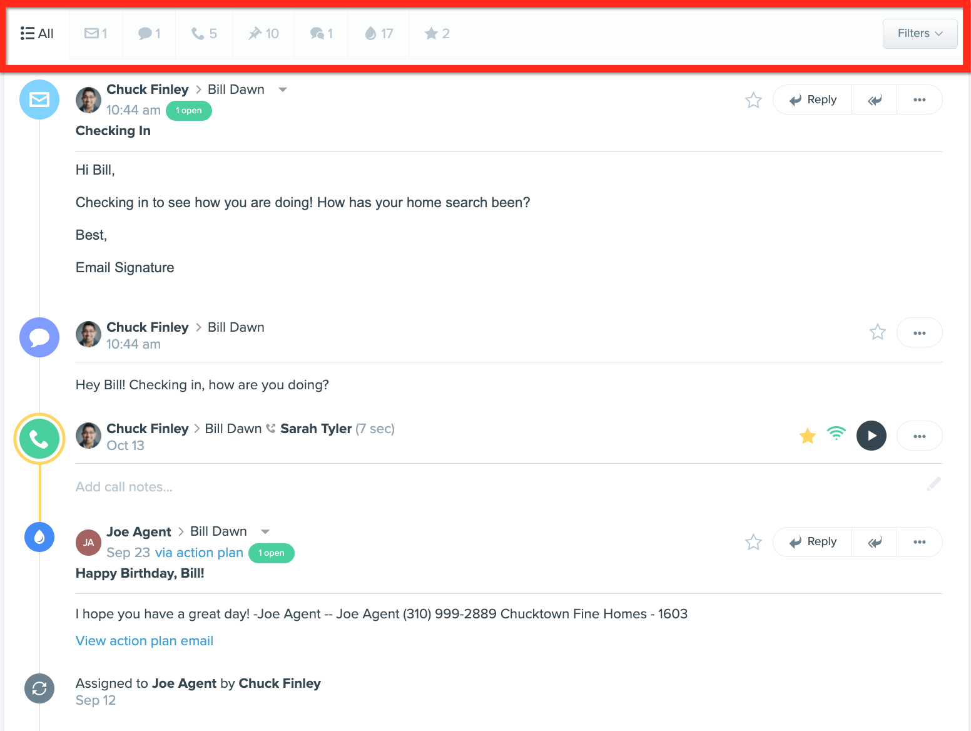This screenshot has height=731, width=971.
Task: Star the Checking In email
Action: [753, 100]
